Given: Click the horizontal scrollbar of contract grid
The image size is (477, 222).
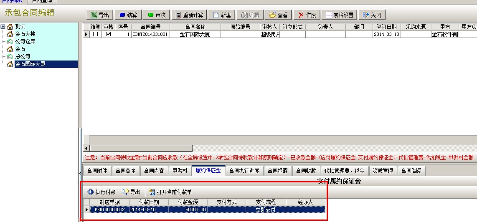Looking at the screenshot, I should point(141,149).
